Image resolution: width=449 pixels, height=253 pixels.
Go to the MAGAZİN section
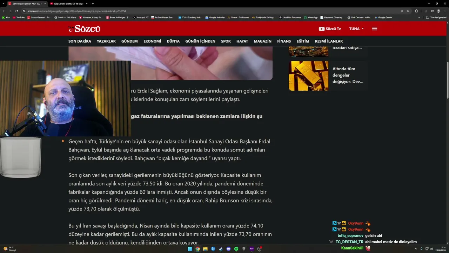coord(263,41)
